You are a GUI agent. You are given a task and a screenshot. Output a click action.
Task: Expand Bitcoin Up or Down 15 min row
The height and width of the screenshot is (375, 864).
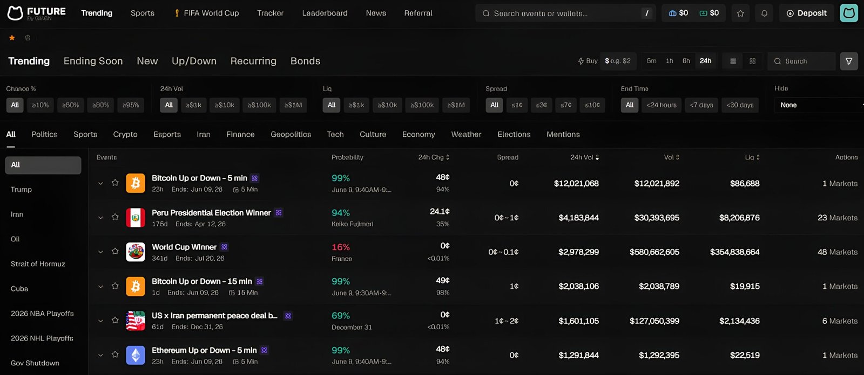click(100, 286)
